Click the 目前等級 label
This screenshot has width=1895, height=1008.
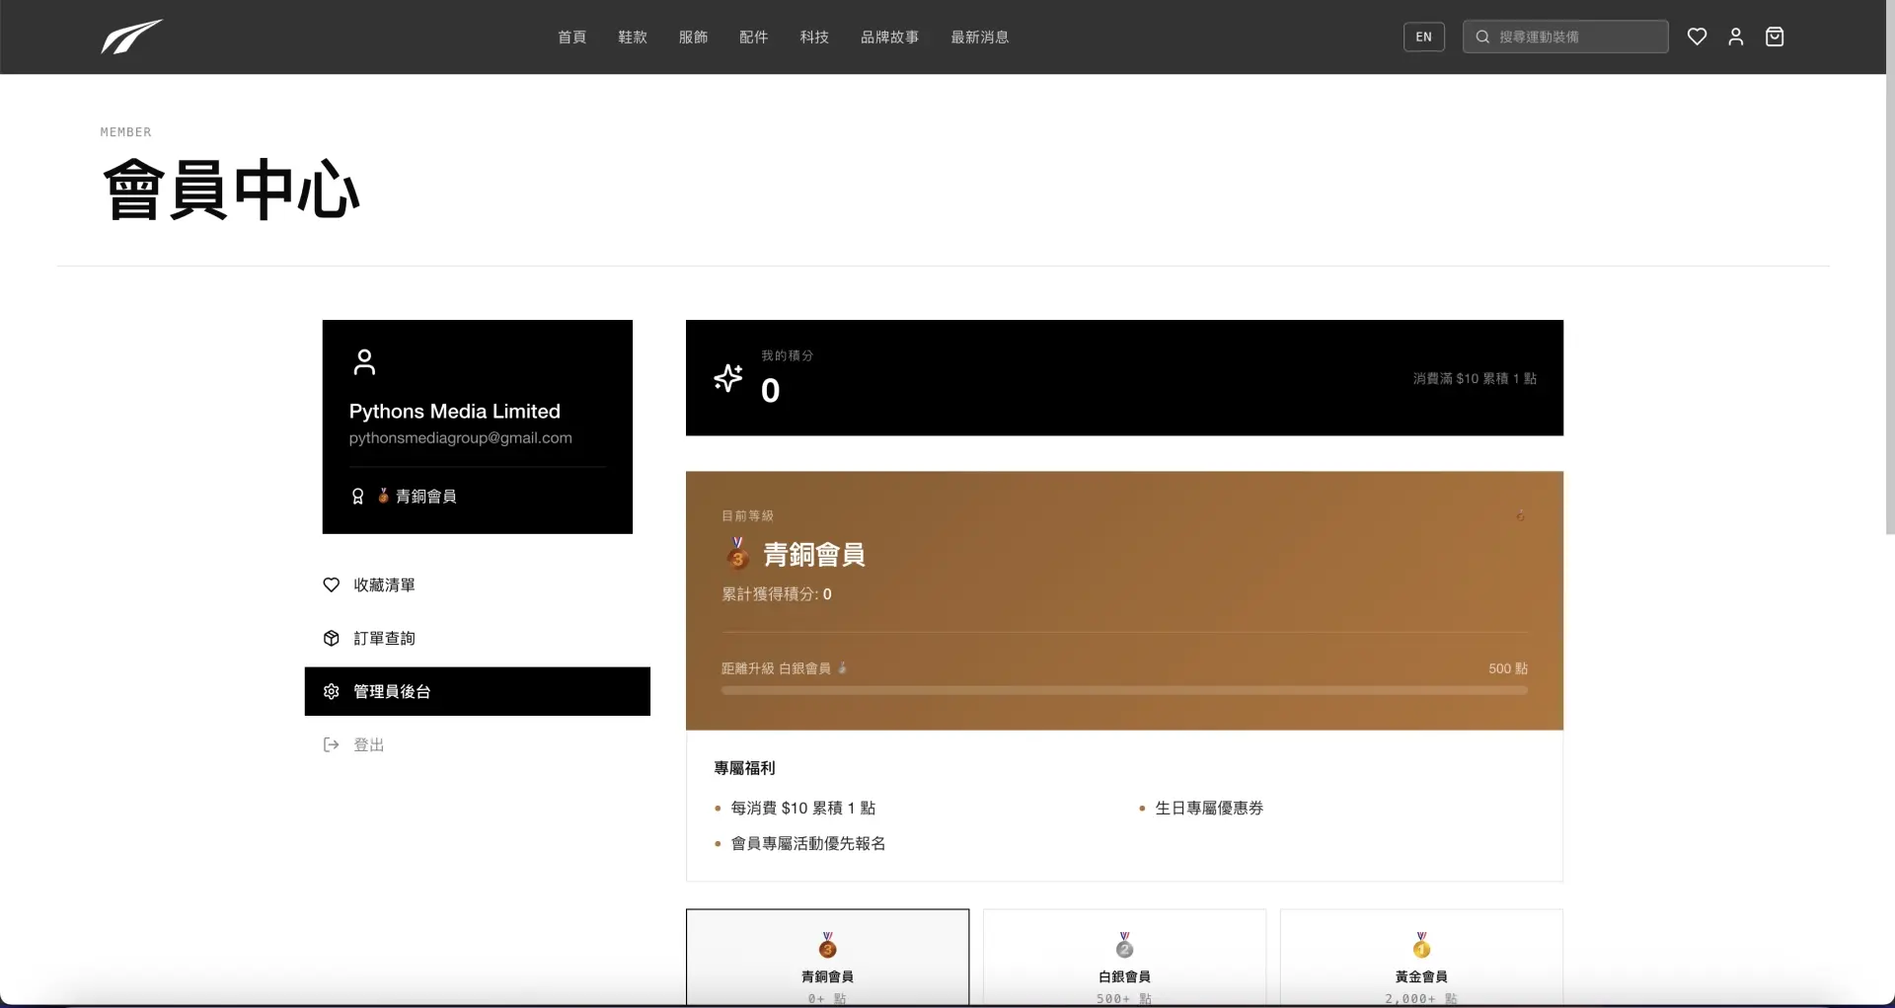[x=747, y=515]
